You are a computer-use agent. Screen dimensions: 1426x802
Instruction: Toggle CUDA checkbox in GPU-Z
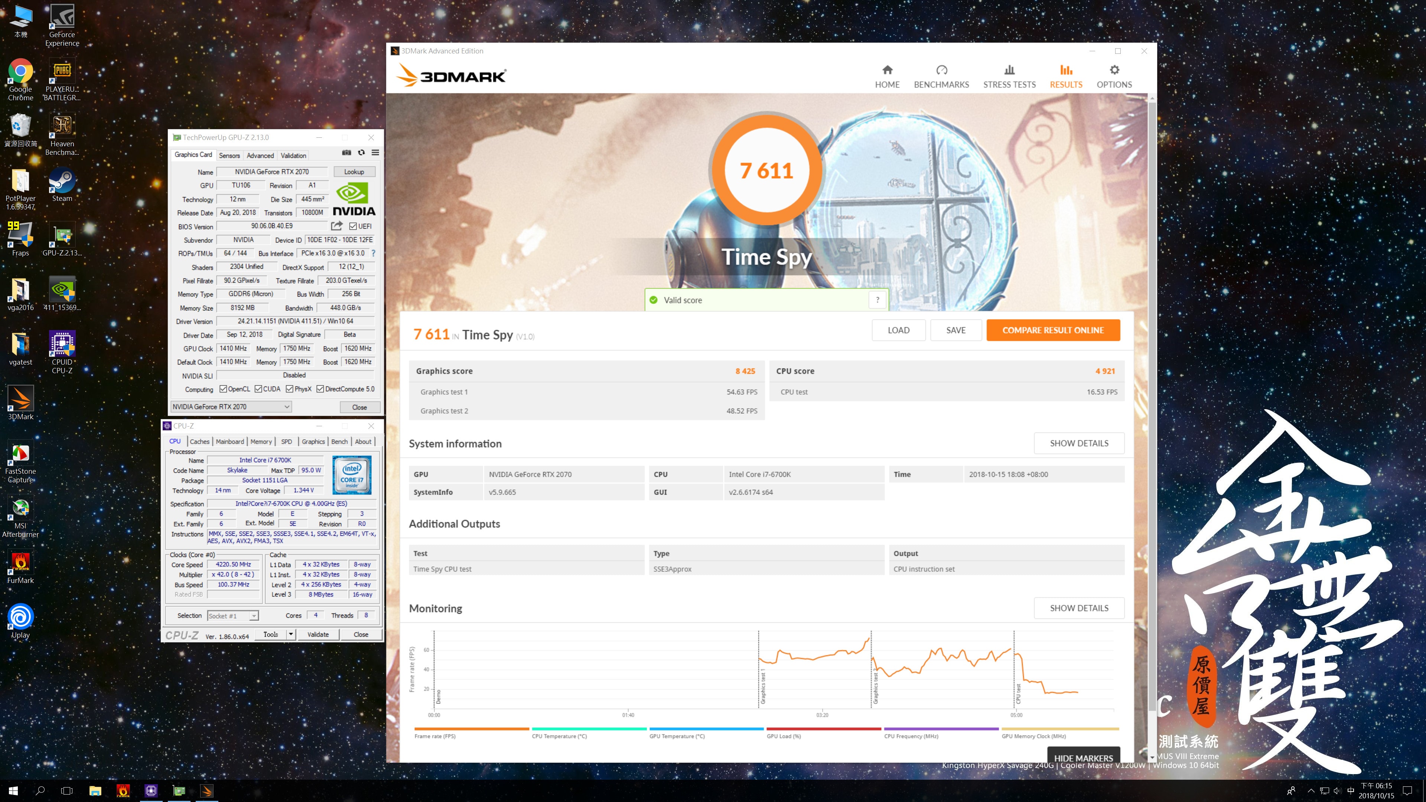point(258,389)
